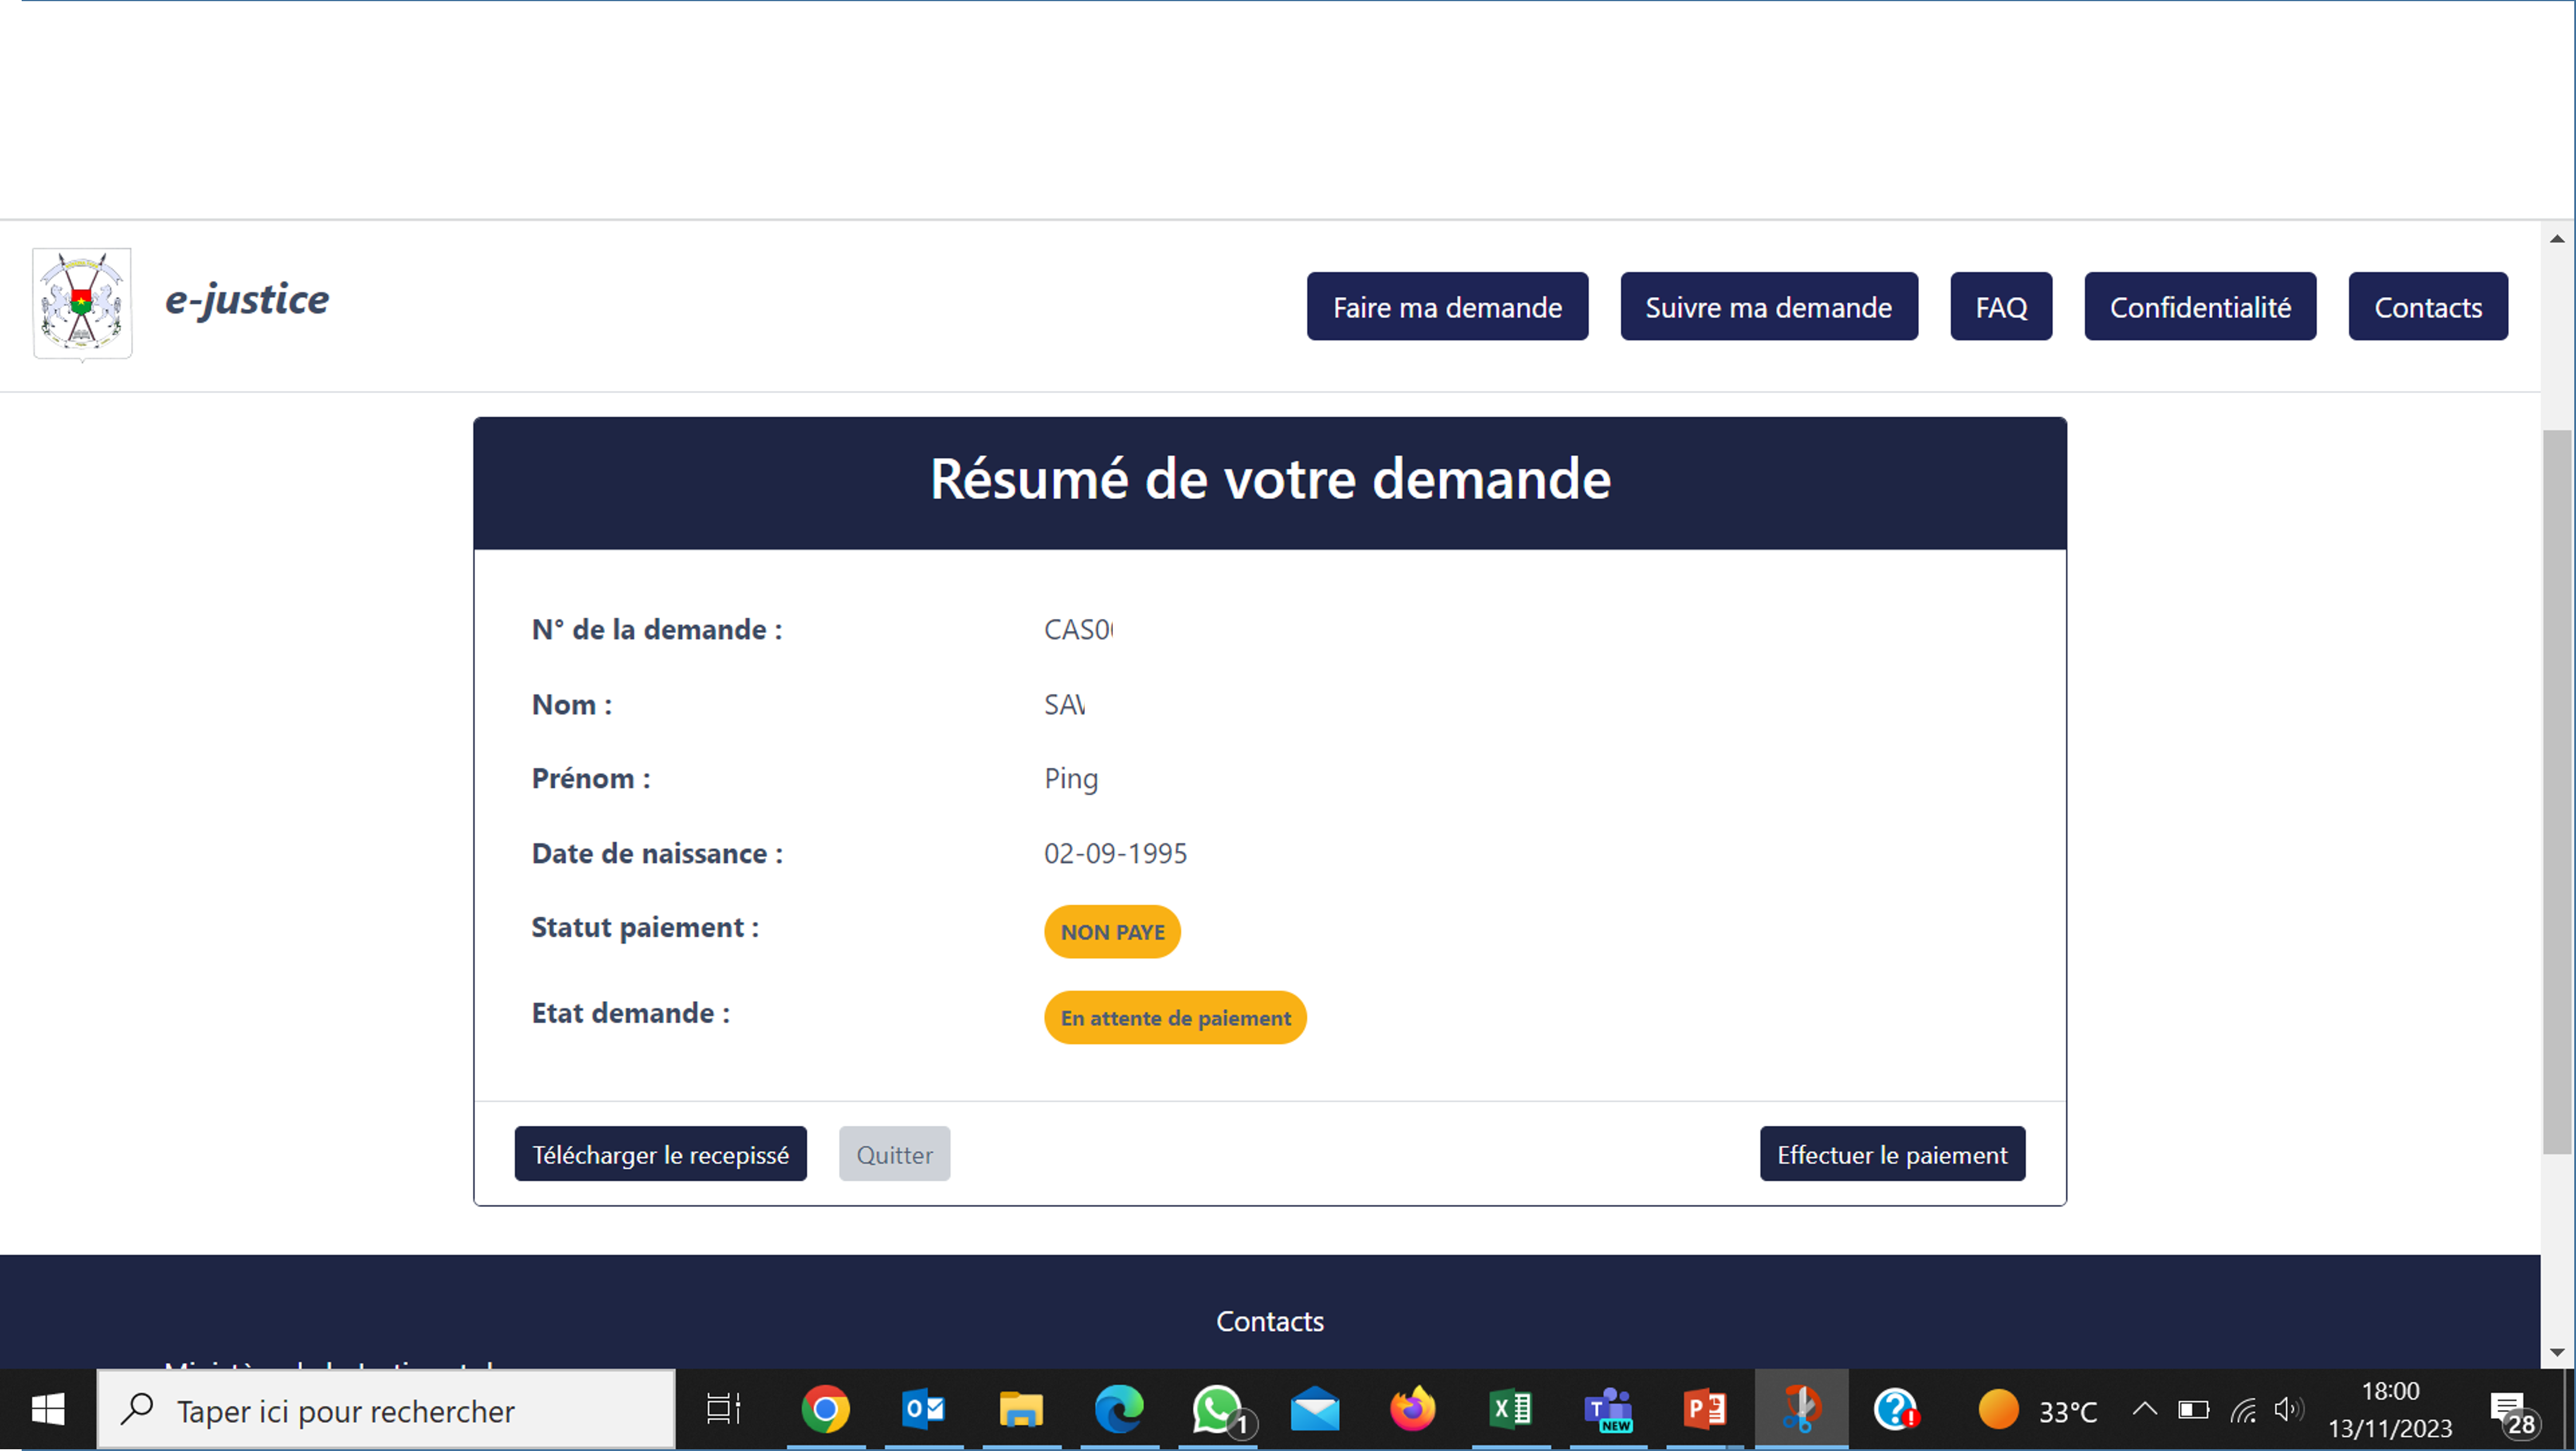Download receipt via Télécharger le recepissé
This screenshot has width=2576, height=1451.
pyautogui.click(x=660, y=1154)
